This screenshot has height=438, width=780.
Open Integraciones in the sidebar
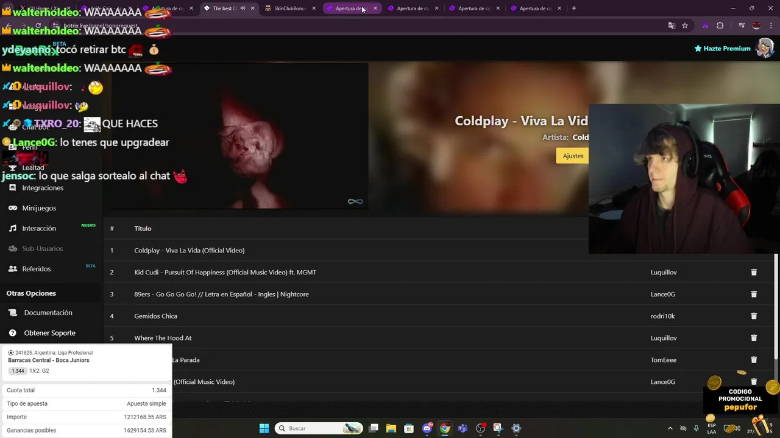point(43,188)
